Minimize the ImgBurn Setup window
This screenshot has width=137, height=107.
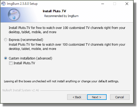103,4
